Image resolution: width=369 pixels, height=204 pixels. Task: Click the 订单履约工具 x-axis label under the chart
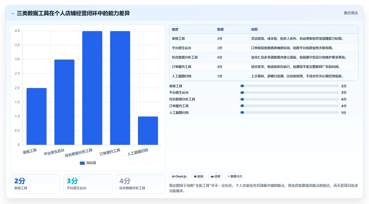(110, 152)
